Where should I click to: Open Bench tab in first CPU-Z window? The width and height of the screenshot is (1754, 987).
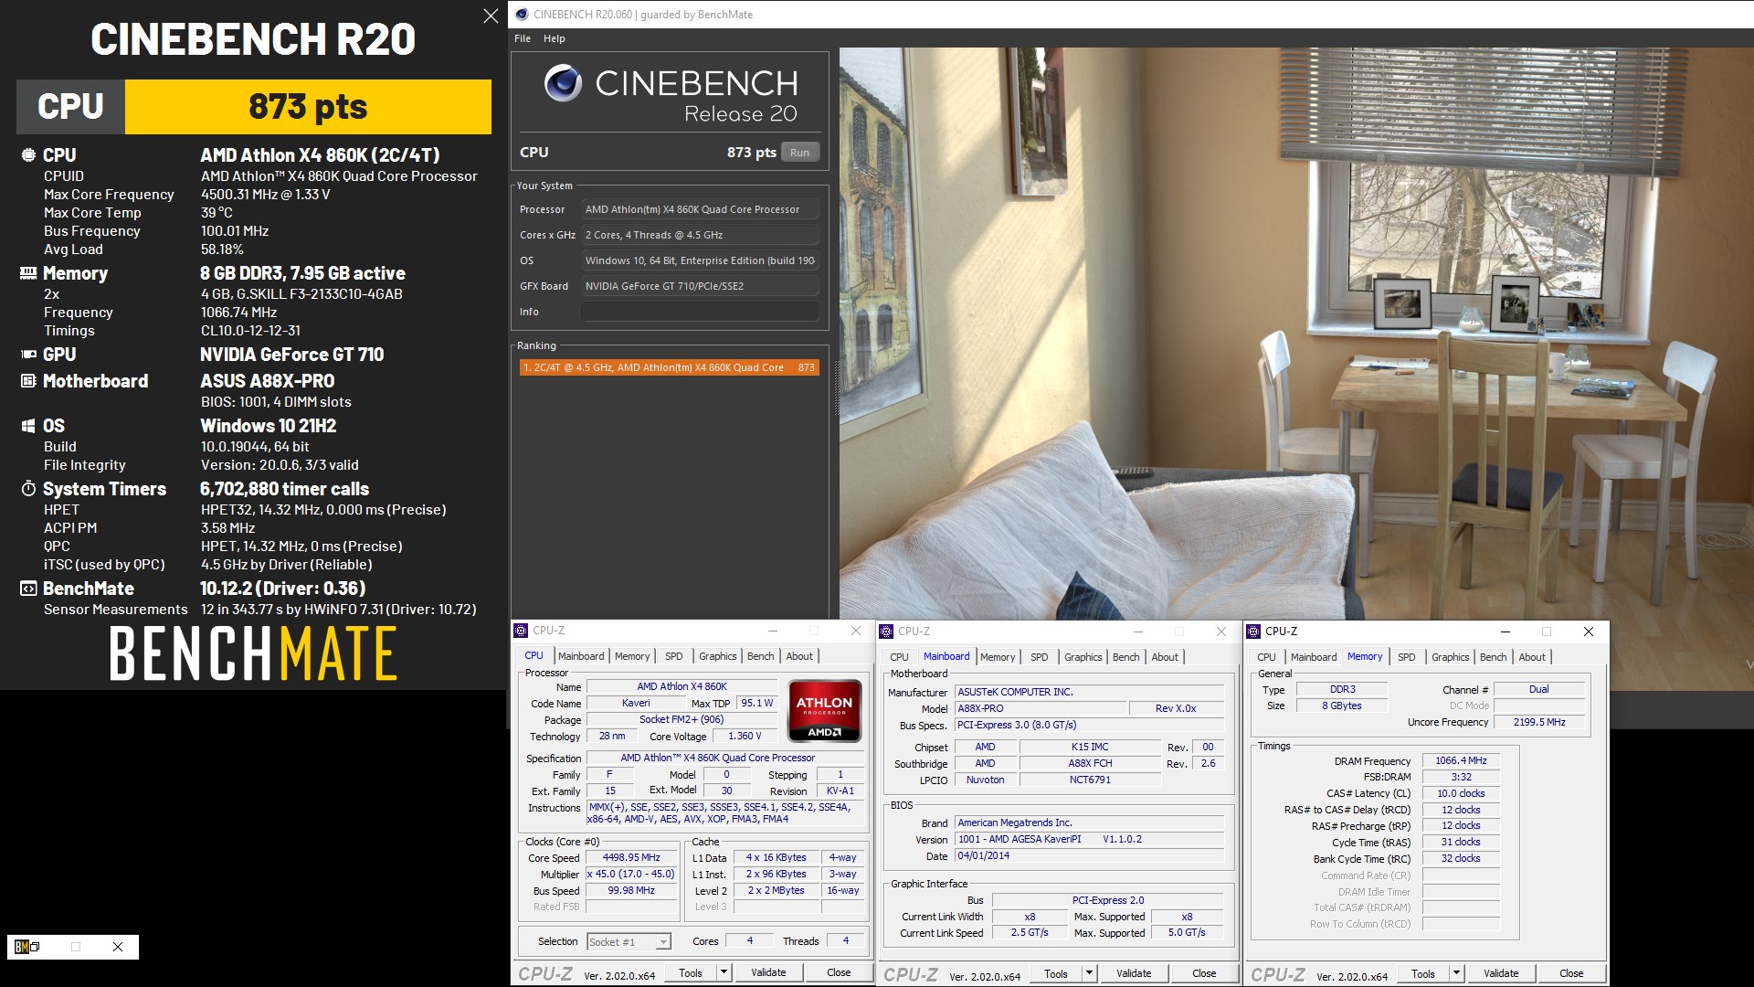tap(761, 656)
